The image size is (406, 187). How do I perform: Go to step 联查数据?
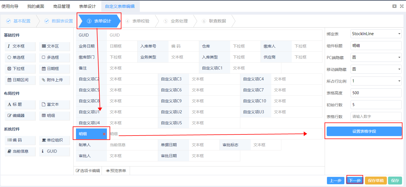(214, 21)
